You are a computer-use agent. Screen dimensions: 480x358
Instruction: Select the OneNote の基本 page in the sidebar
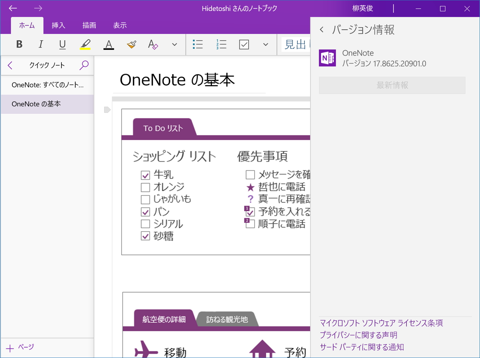click(36, 104)
